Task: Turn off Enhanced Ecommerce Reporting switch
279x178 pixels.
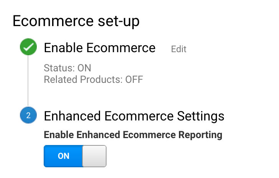Action: click(x=75, y=156)
